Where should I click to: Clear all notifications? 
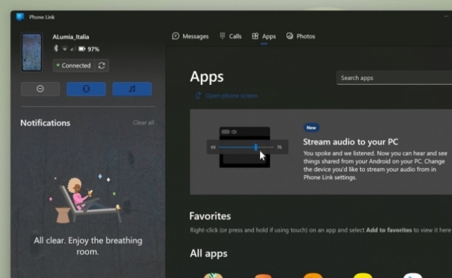coord(144,123)
